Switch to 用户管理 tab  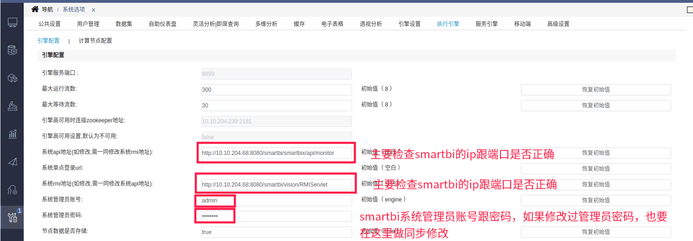click(x=88, y=24)
